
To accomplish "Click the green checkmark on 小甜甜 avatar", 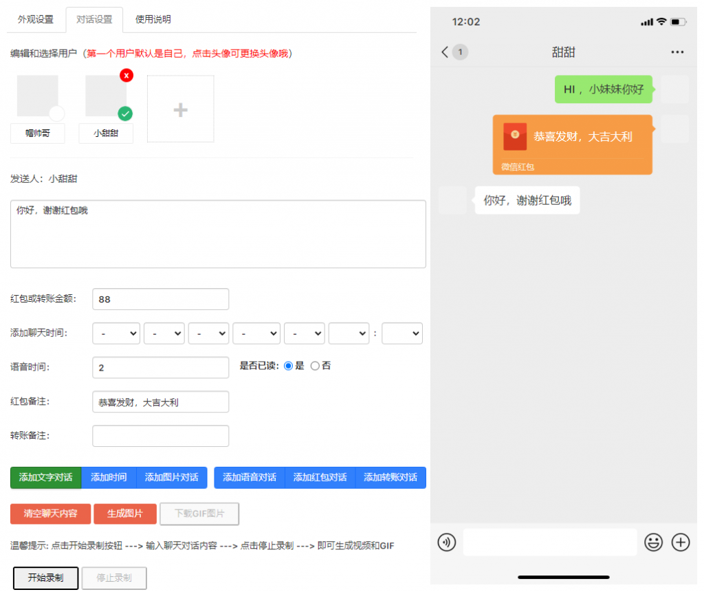I will pos(124,115).
